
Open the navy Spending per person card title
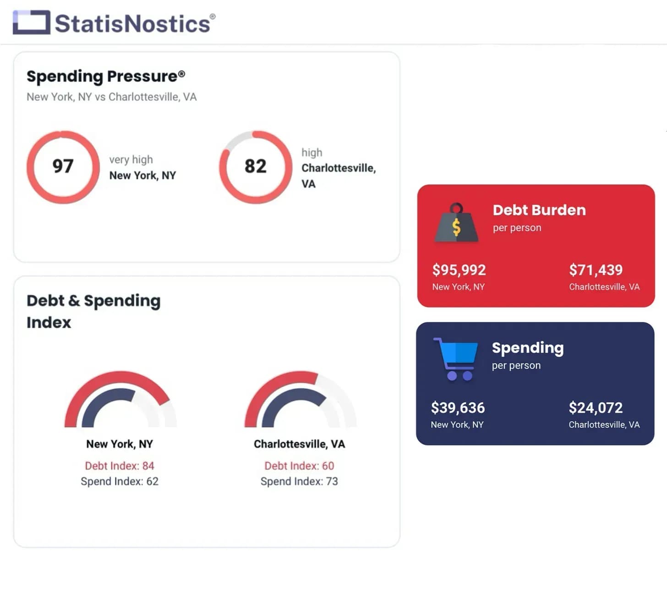pyautogui.click(x=528, y=348)
